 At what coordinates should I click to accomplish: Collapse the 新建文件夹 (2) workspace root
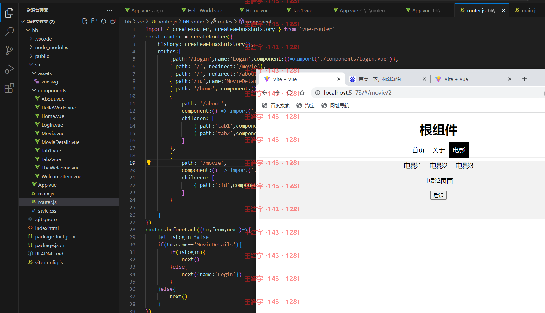[23, 22]
